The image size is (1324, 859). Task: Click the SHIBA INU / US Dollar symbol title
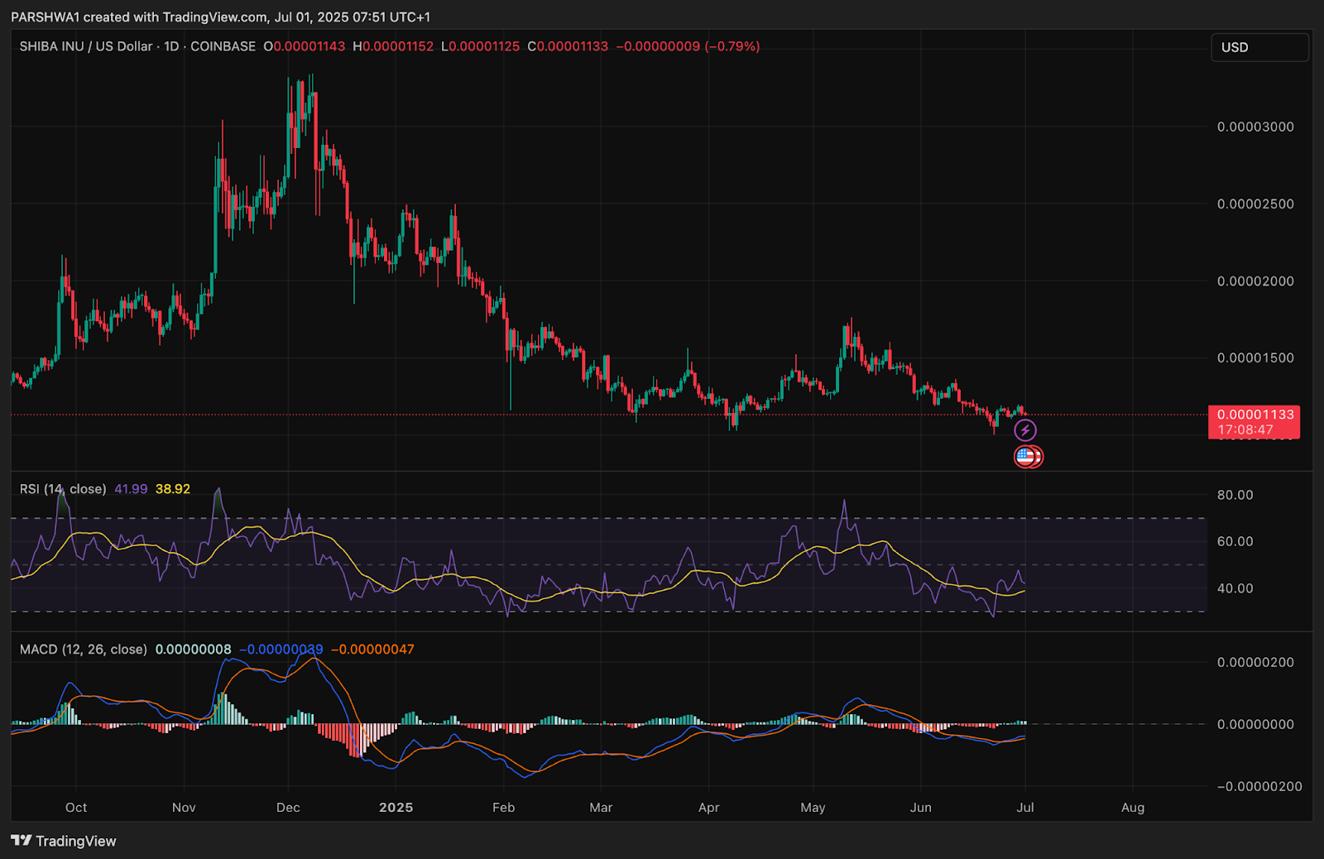pos(86,46)
